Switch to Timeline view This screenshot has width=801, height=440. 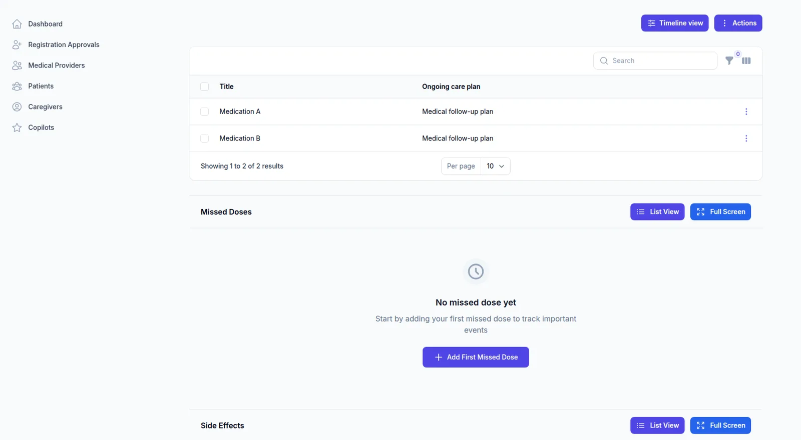coord(675,23)
